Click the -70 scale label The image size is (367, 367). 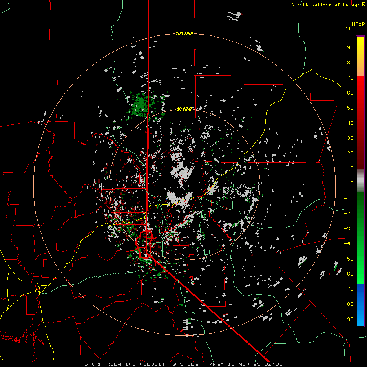click(x=349, y=289)
